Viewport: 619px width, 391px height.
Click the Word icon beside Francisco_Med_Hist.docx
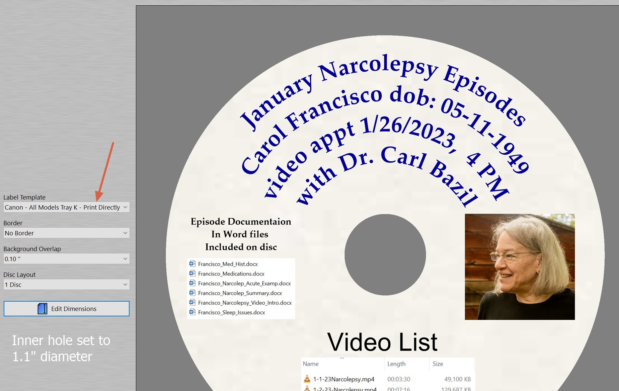pos(192,264)
